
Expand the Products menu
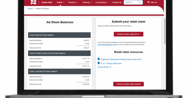point(73,2)
